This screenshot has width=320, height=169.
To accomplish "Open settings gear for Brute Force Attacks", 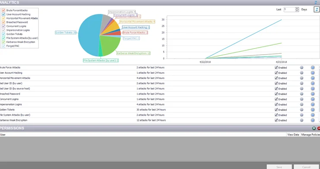I will tap(301, 68).
